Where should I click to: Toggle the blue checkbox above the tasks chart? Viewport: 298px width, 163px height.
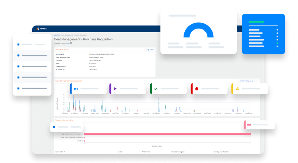coord(54,127)
